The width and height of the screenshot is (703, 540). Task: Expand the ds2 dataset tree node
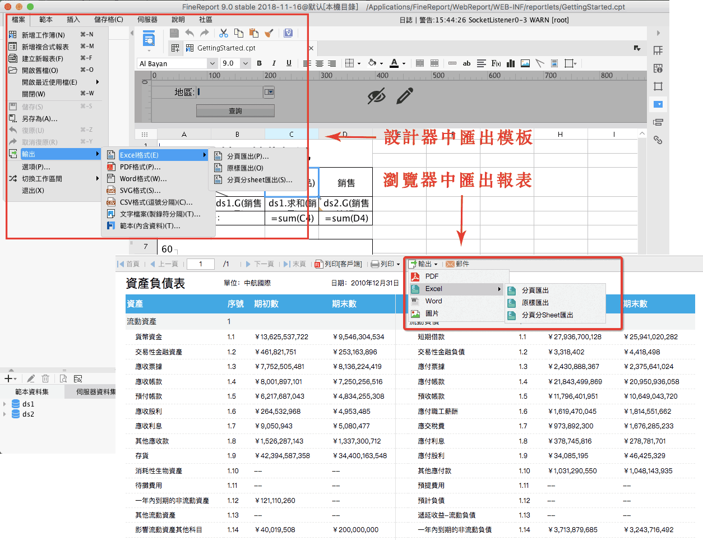[x=5, y=414]
